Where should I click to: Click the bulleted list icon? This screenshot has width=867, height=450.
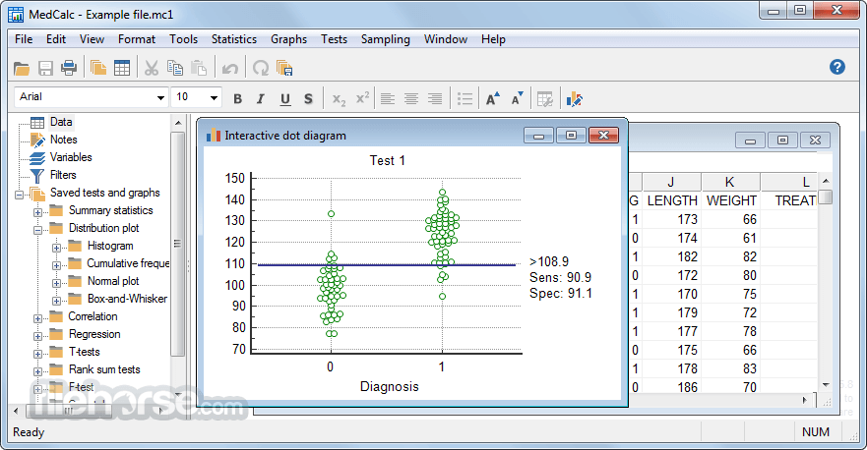465,99
